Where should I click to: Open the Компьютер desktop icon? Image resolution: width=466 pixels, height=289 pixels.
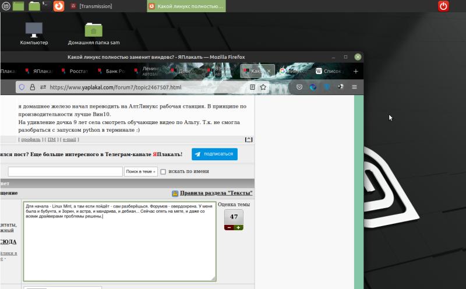click(34, 34)
